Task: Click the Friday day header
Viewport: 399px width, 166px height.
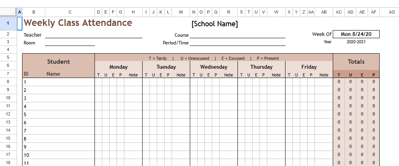Action: tap(309, 67)
